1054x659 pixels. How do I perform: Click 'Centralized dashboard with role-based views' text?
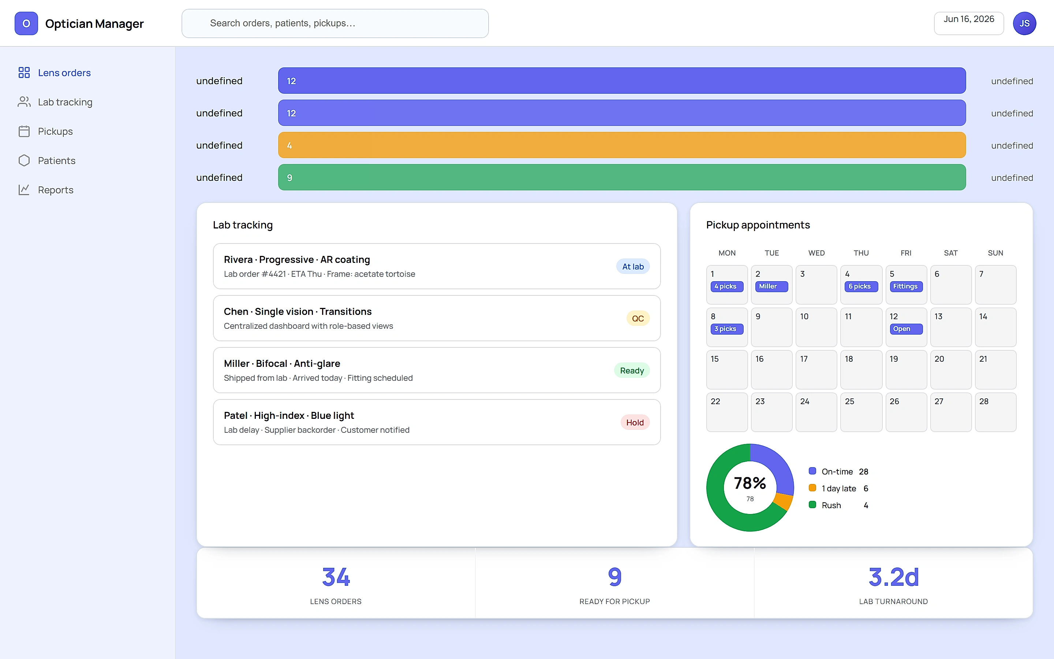click(x=309, y=326)
